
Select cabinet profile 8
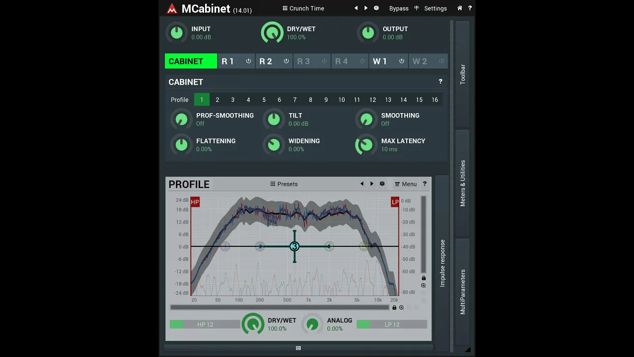[x=311, y=100]
